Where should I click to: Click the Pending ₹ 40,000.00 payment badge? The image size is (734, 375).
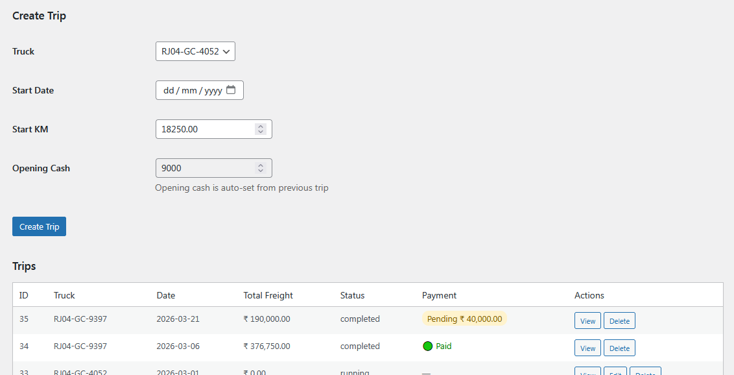point(464,319)
